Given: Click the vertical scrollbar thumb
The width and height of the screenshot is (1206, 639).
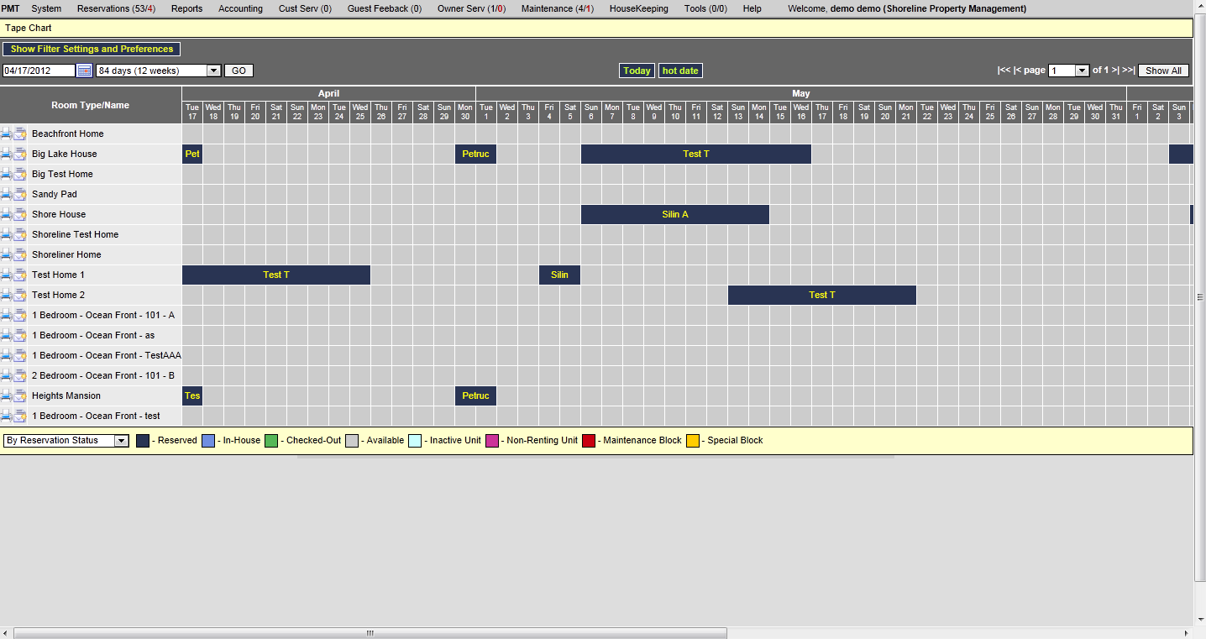Looking at the screenshot, I should point(1199,296).
